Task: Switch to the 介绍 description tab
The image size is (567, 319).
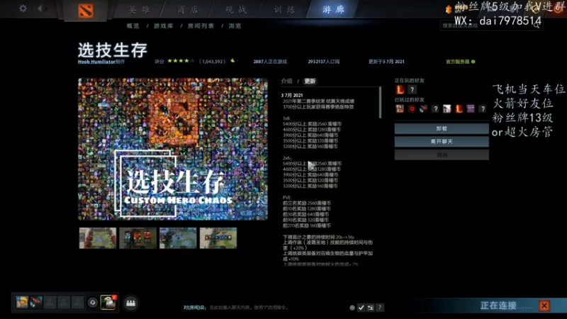Action: pyautogui.click(x=287, y=81)
